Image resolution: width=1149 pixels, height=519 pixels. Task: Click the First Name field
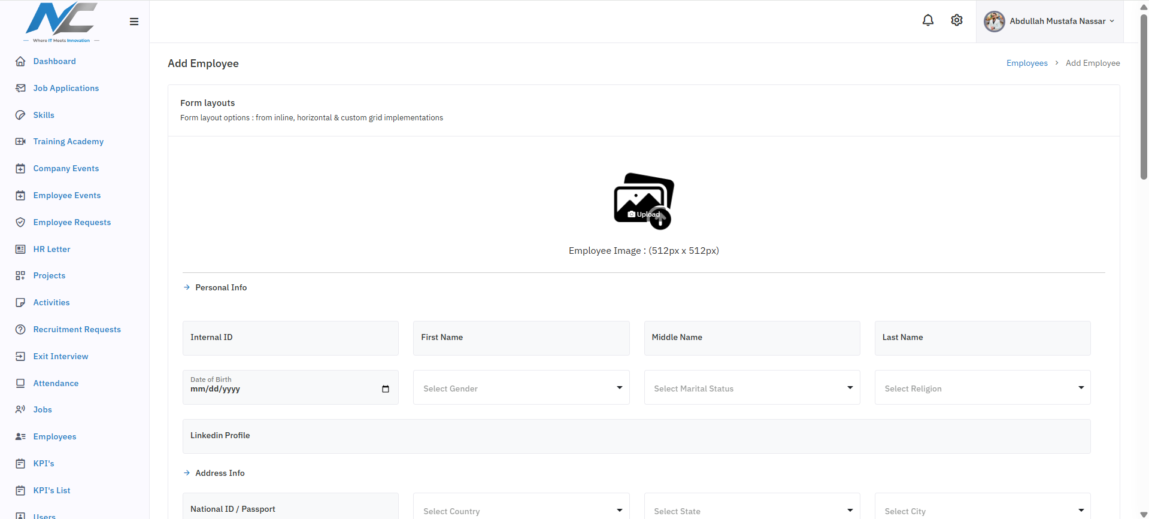click(x=521, y=338)
